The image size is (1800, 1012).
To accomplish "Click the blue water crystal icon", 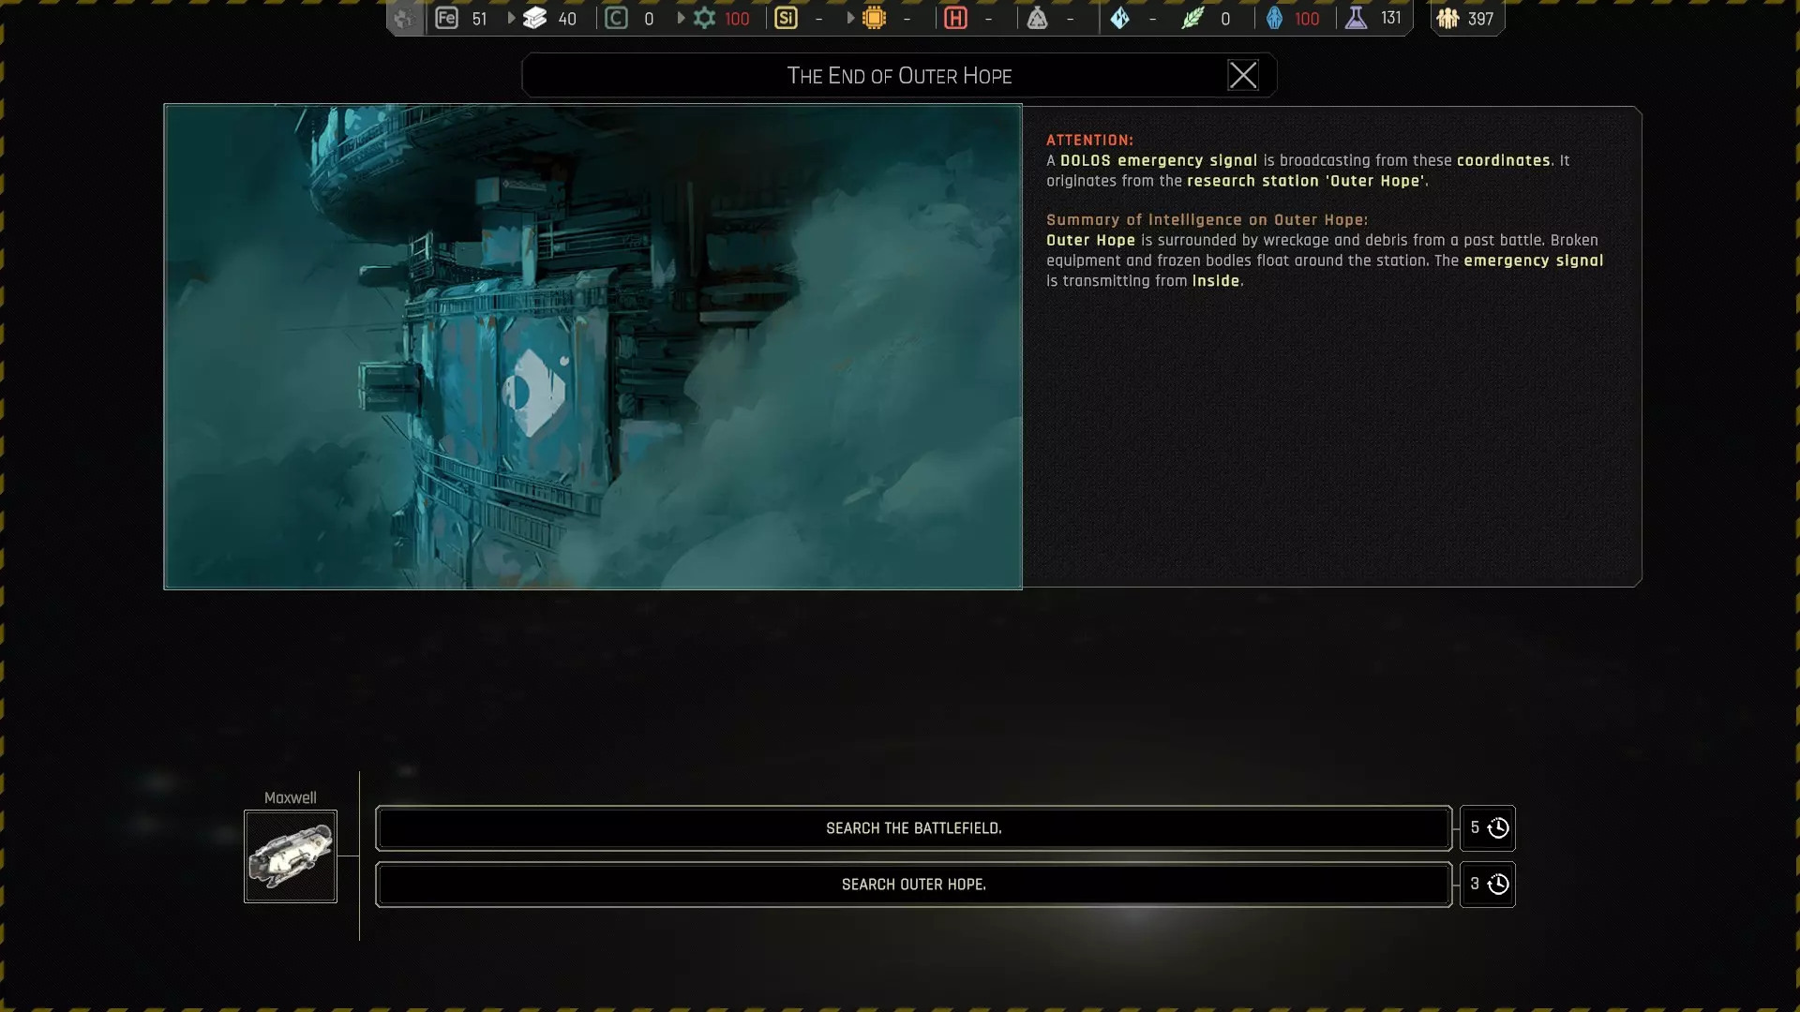I will (x=1120, y=18).
